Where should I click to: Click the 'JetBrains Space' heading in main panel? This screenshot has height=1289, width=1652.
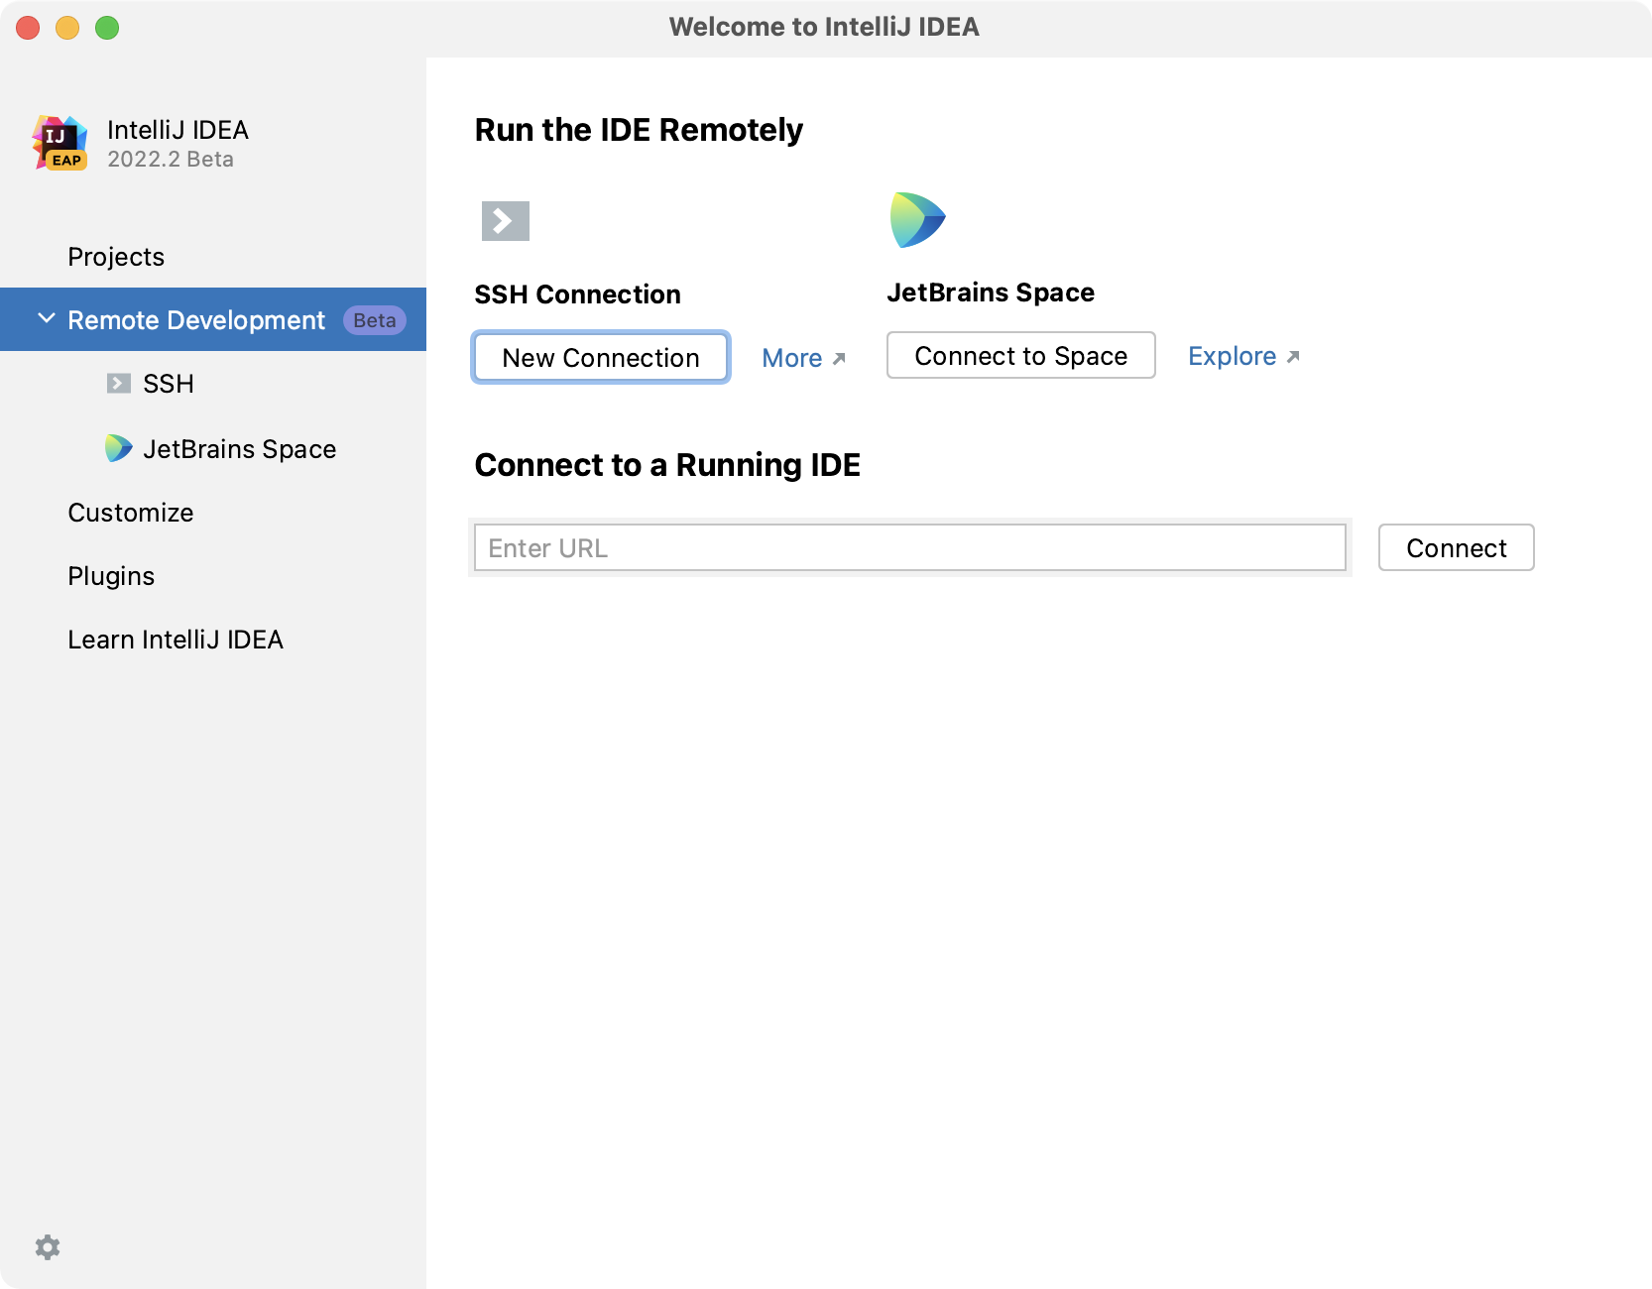pos(991,293)
